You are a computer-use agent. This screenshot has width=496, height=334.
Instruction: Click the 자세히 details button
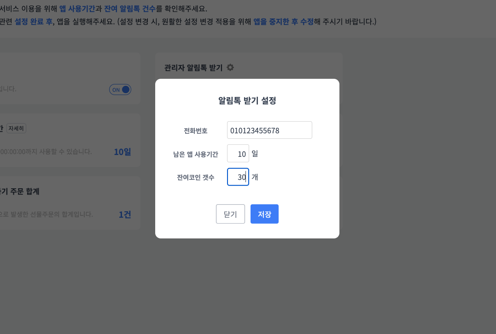tap(17, 128)
